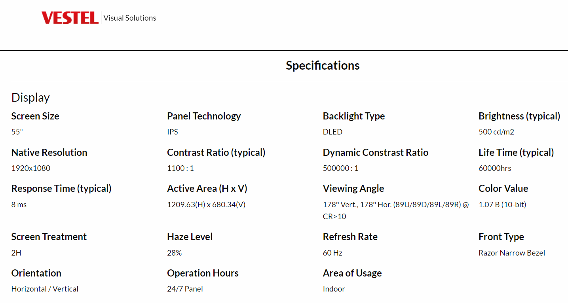Click the Refresh Rate 60 Hz value
The width and height of the screenshot is (568, 303).
click(332, 253)
